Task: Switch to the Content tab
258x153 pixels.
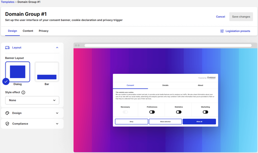Action: click(28, 31)
